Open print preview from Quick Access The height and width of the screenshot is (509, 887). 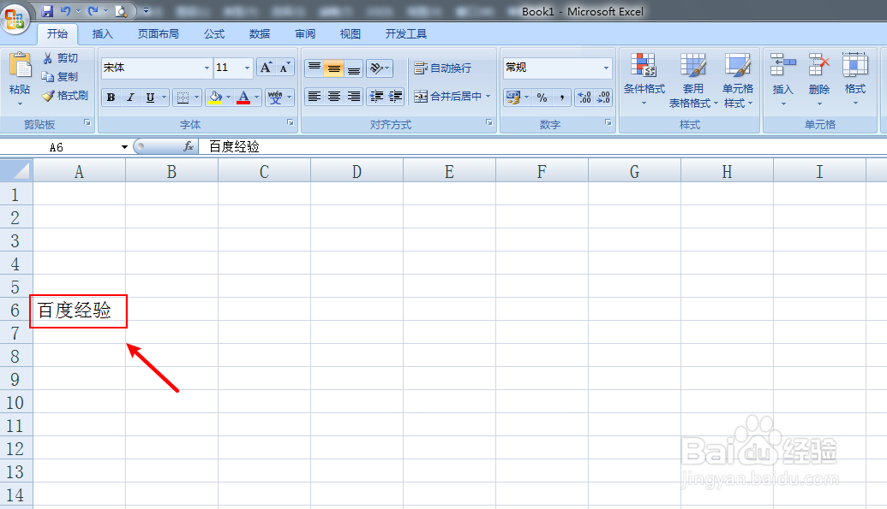121,11
